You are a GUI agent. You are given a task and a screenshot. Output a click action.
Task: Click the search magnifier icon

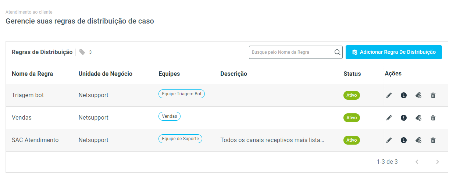point(338,52)
